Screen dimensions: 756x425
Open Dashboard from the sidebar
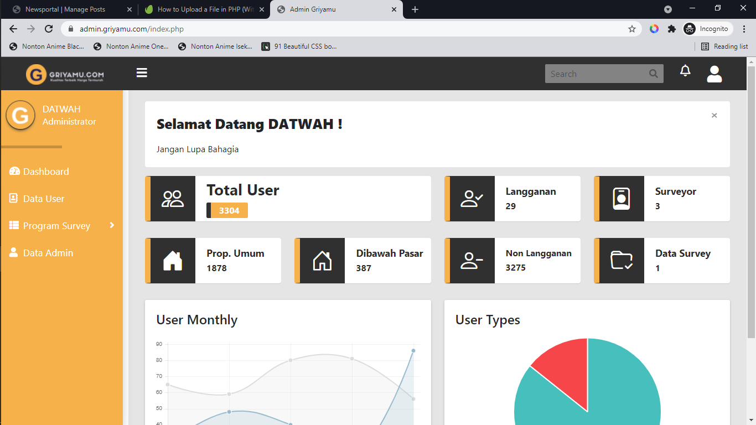46,172
